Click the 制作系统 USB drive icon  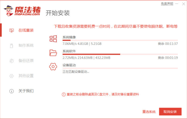11,45
